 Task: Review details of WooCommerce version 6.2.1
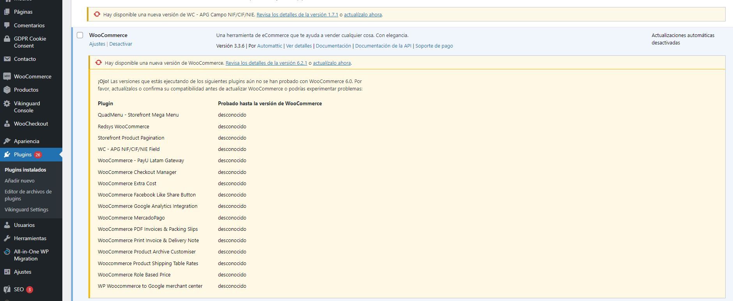(x=266, y=63)
